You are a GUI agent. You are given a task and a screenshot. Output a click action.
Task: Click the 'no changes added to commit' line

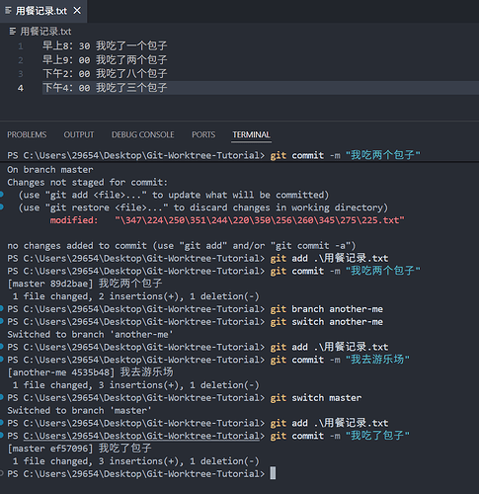click(x=182, y=246)
